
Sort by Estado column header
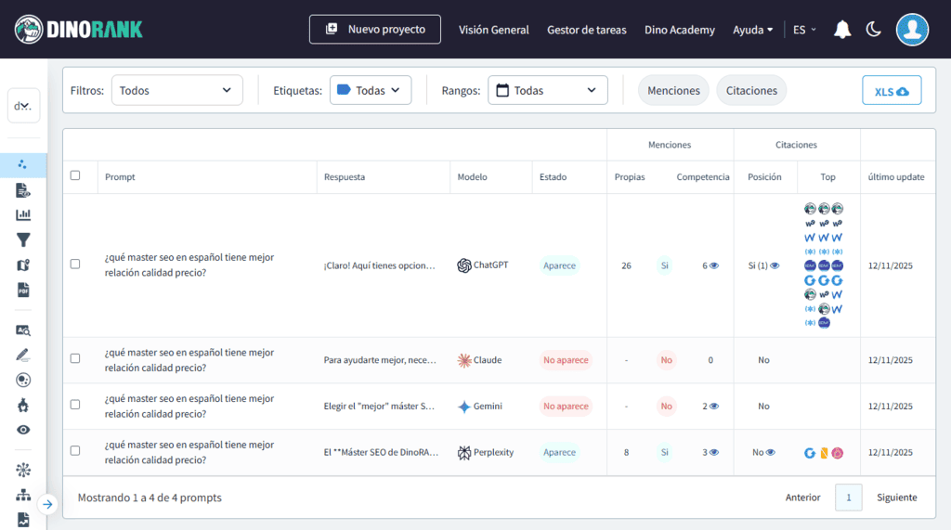tap(554, 177)
